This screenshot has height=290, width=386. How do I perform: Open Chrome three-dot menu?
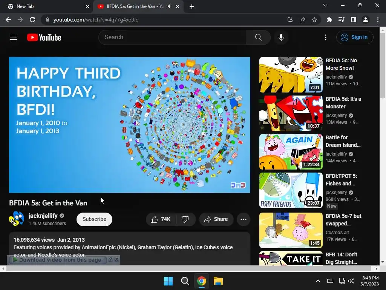point(378,20)
